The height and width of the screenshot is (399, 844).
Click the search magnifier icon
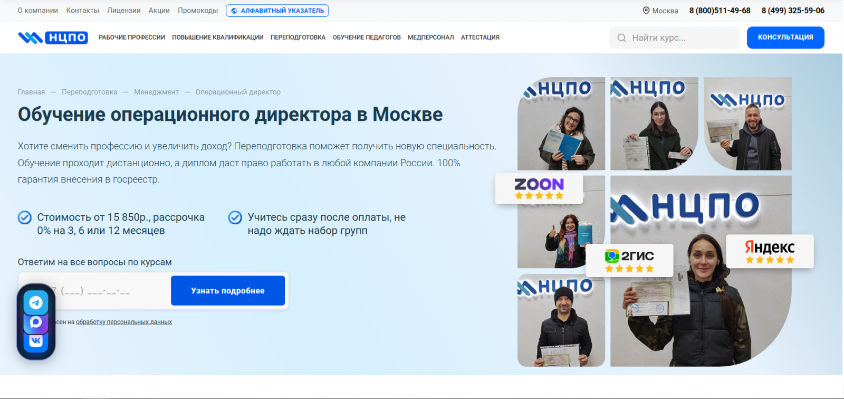point(621,38)
